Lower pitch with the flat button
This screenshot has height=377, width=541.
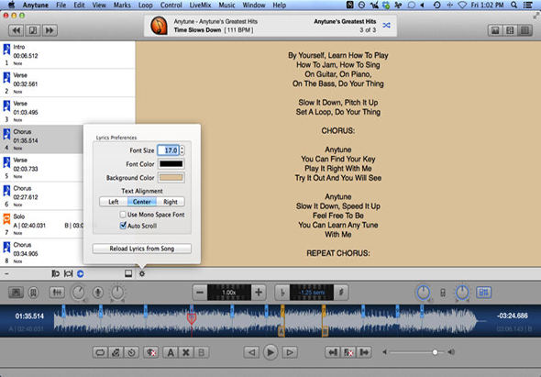[x=282, y=293]
